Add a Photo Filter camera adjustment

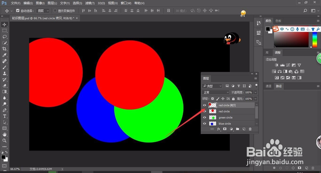coord(291,72)
